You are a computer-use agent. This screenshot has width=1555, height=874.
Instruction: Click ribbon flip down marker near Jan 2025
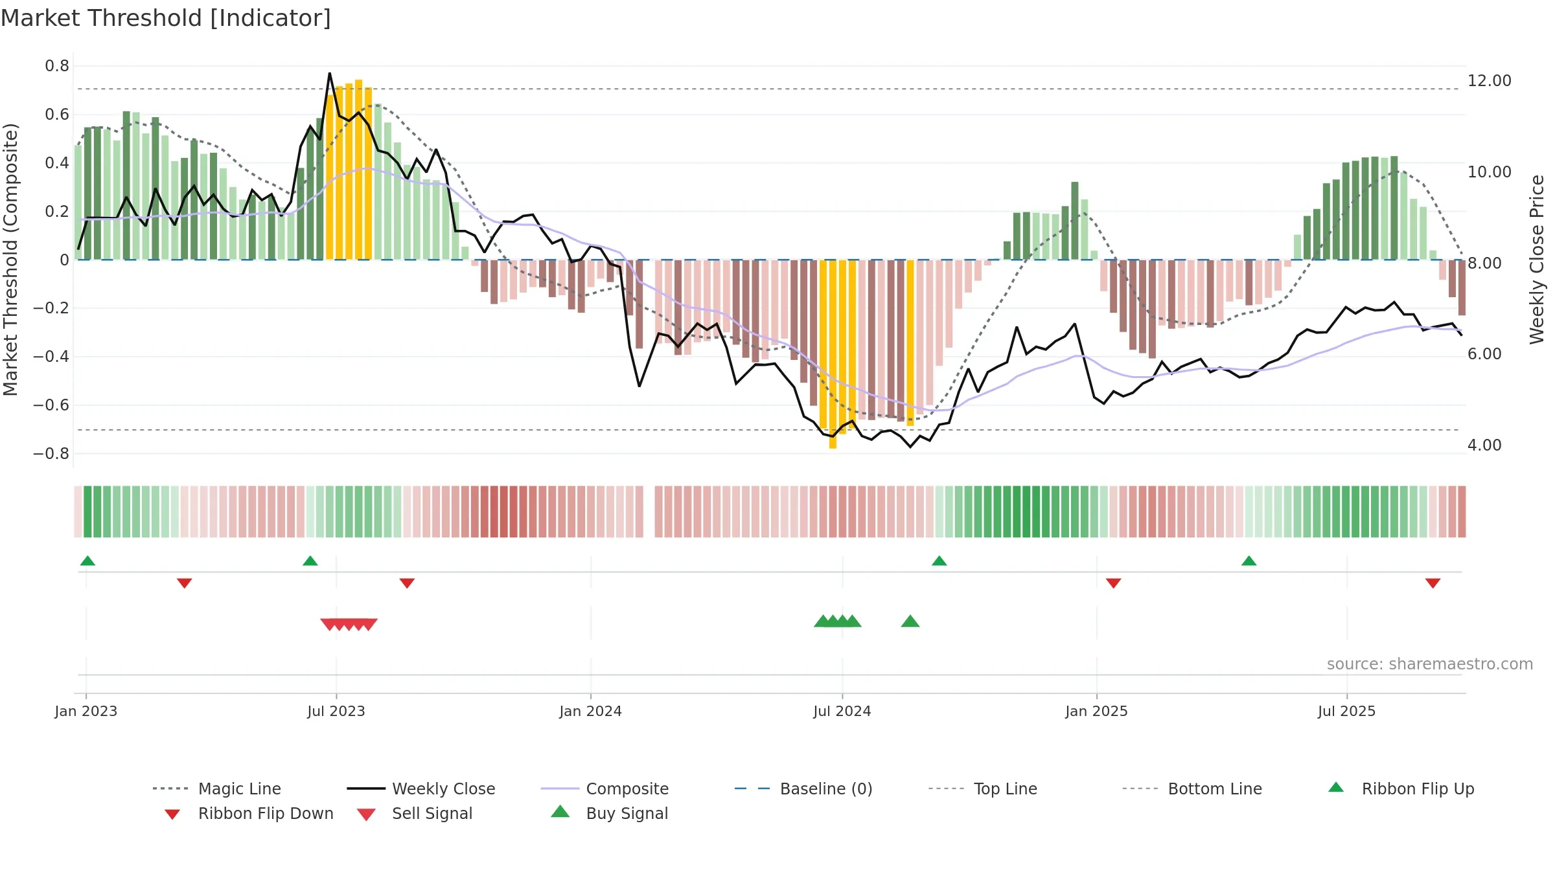click(x=1114, y=583)
